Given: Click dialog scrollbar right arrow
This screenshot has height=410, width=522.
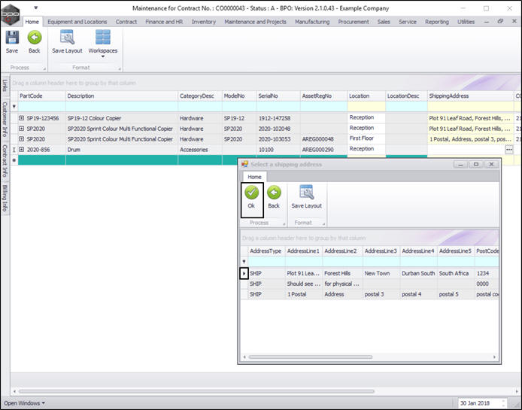Looking at the screenshot, I should (494, 357).
